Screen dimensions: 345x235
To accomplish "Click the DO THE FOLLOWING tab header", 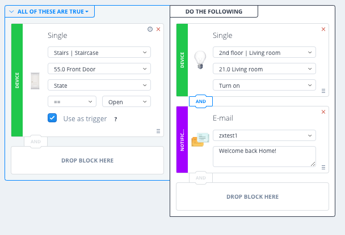I will tap(214, 11).
